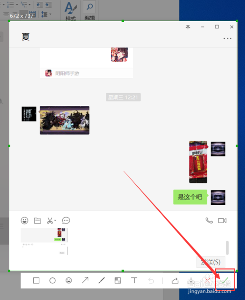This screenshot has width=245, height=300.
Task: Pin the chat window on top
Action: (x=188, y=27)
